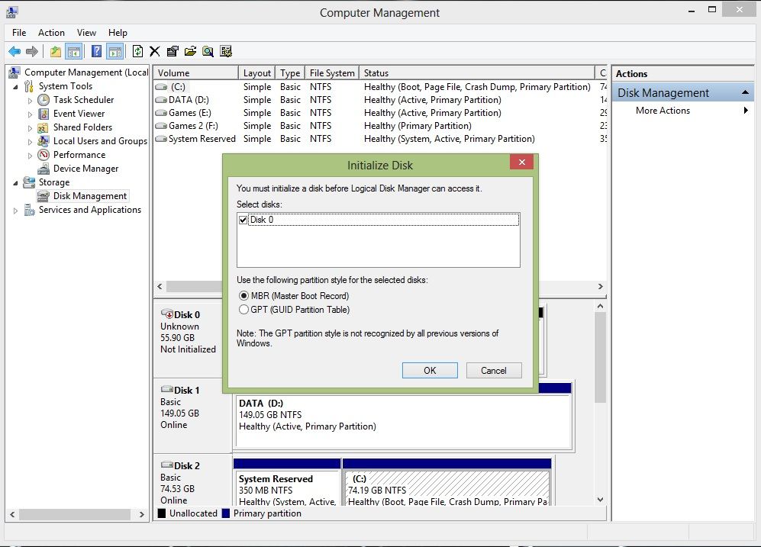Select the Games (E:) volume row

(380, 112)
